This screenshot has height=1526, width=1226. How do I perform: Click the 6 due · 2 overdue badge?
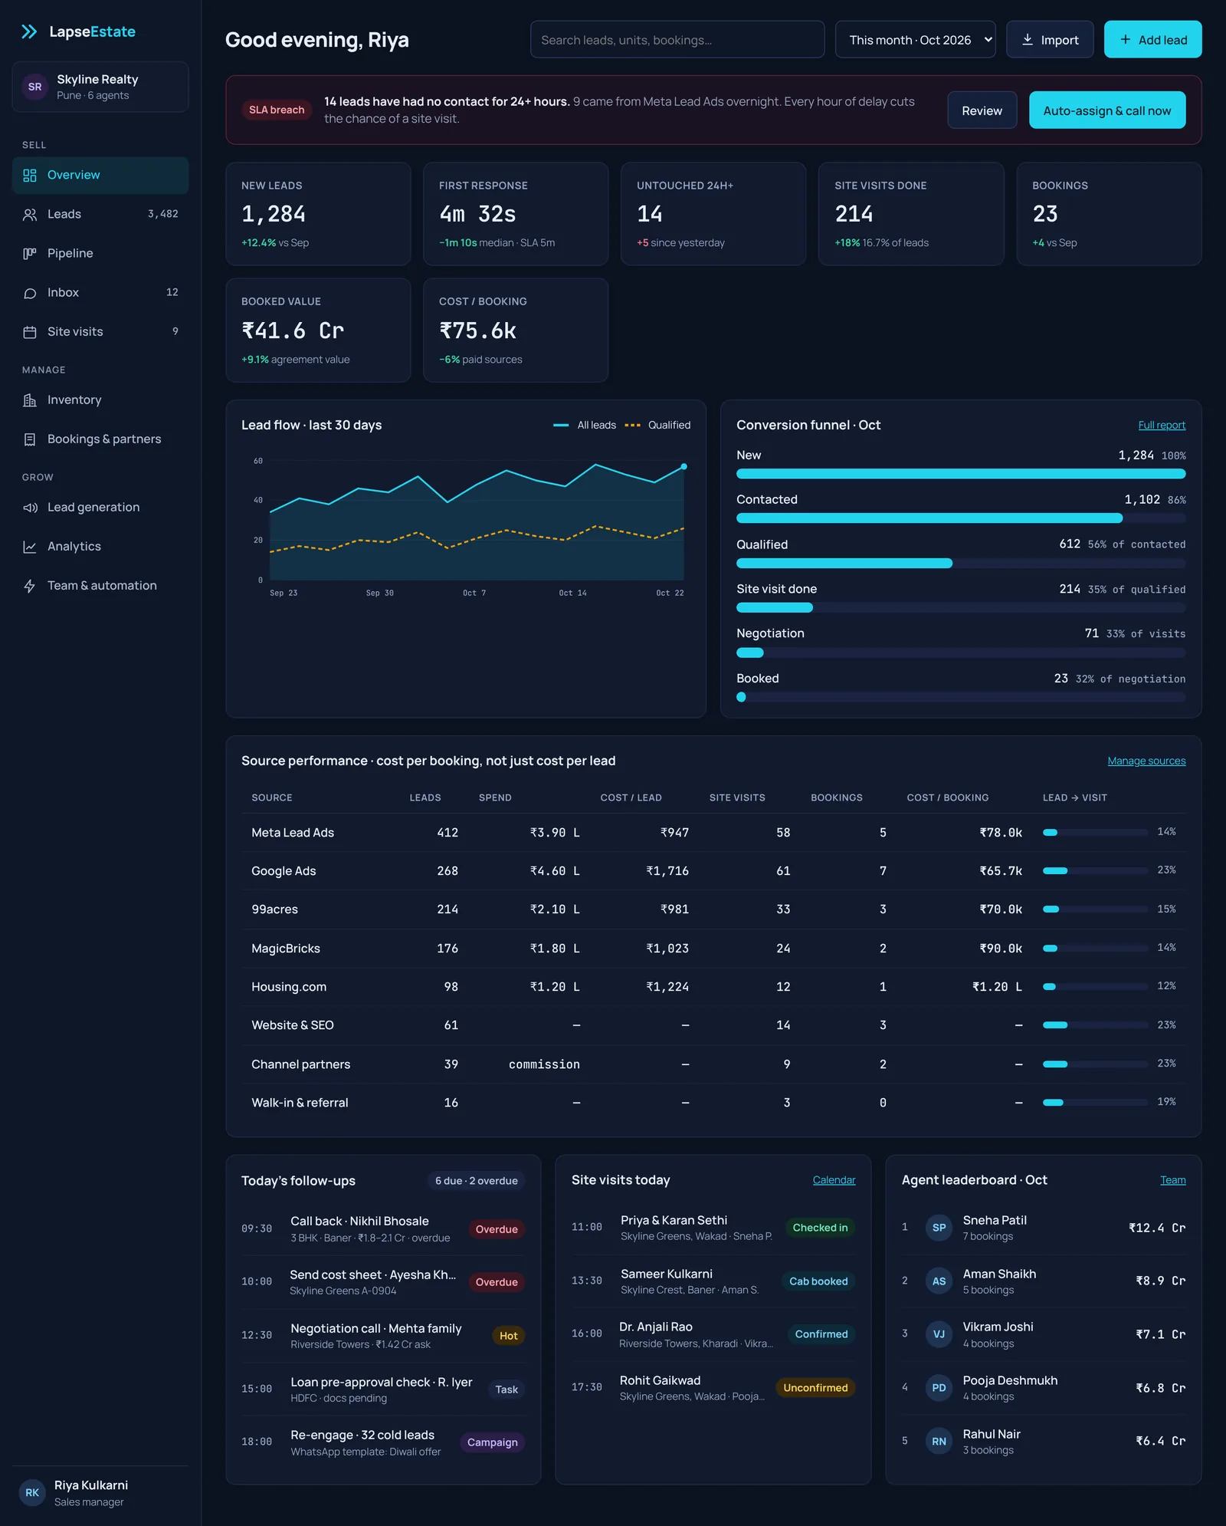(477, 1181)
